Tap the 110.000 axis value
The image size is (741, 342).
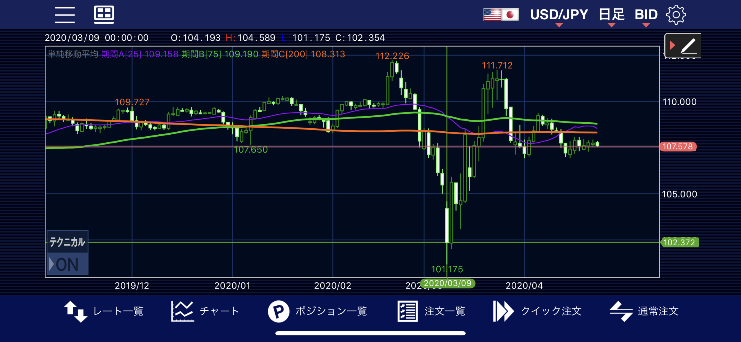coord(679,102)
